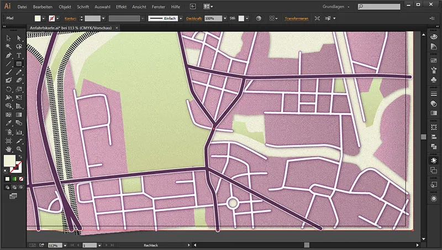Close the Anfahrtskarte.ai tab
Screen dimensions: 442x250
click(x=117, y=28)
